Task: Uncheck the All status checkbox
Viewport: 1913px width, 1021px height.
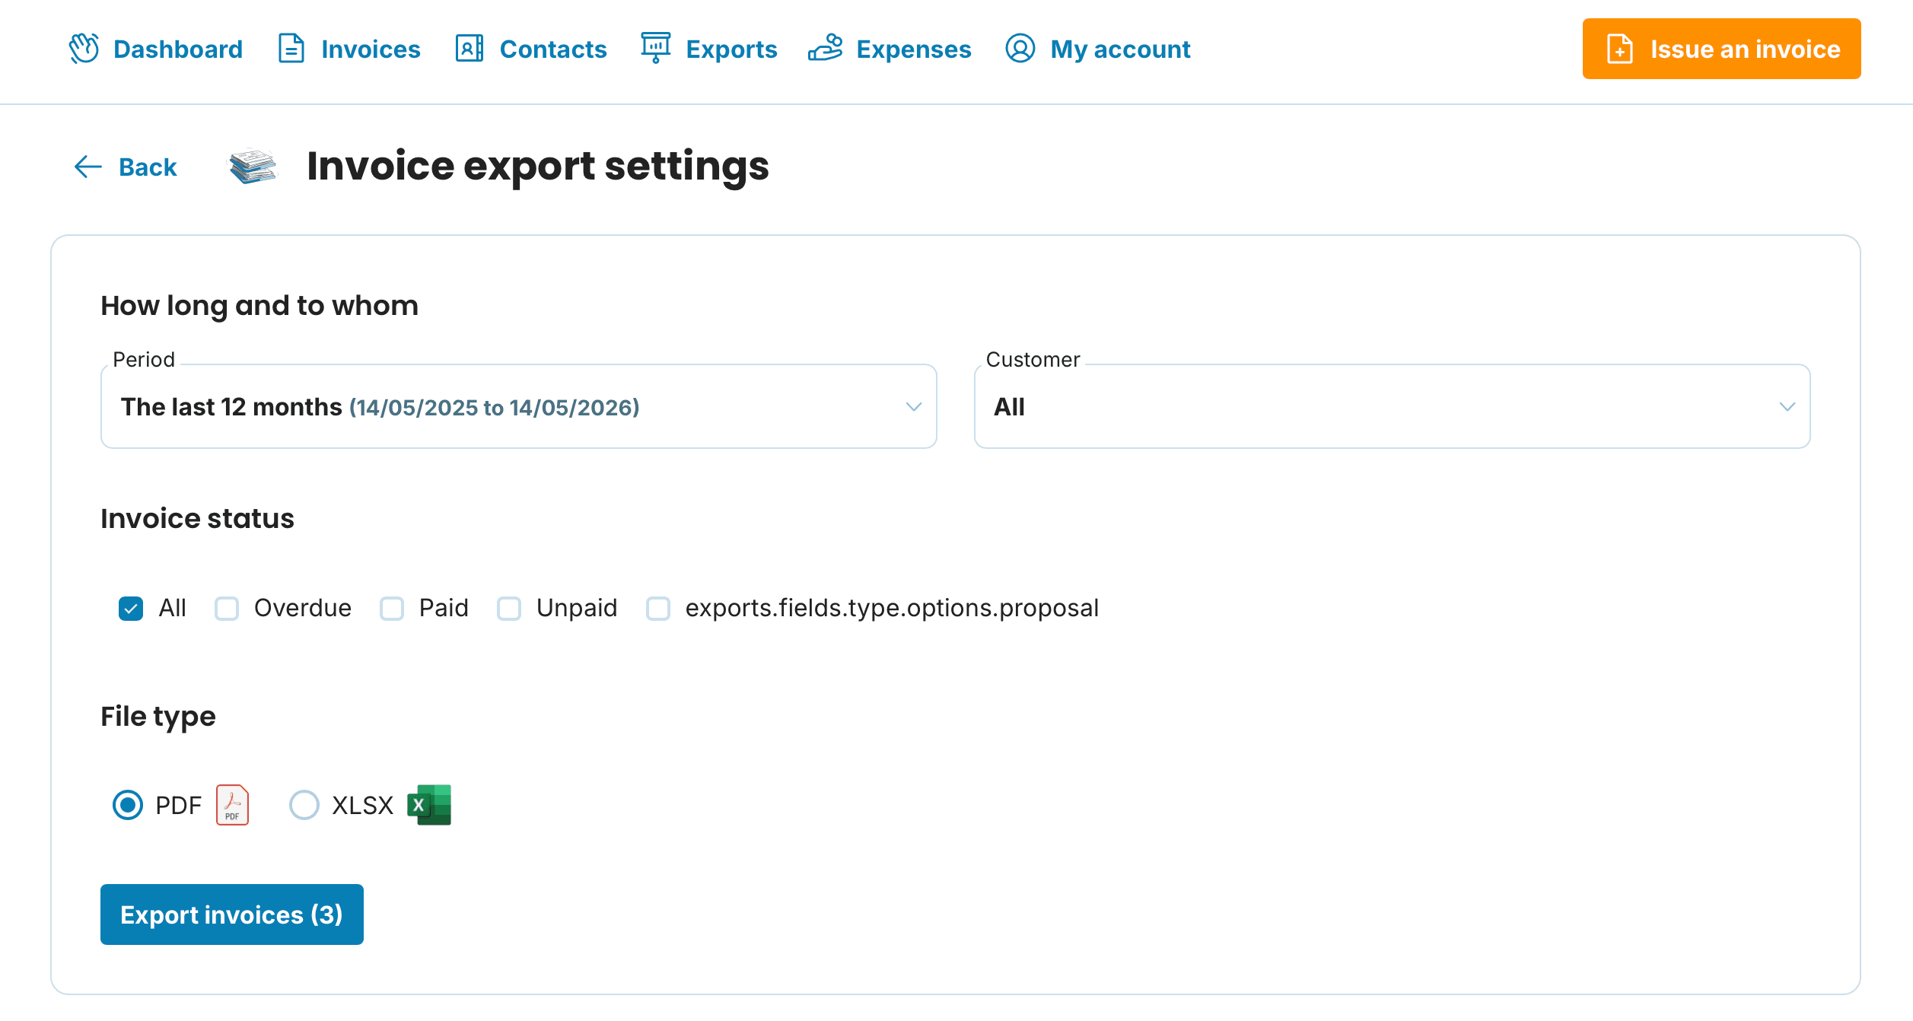Action: click(x=131, y=609)
